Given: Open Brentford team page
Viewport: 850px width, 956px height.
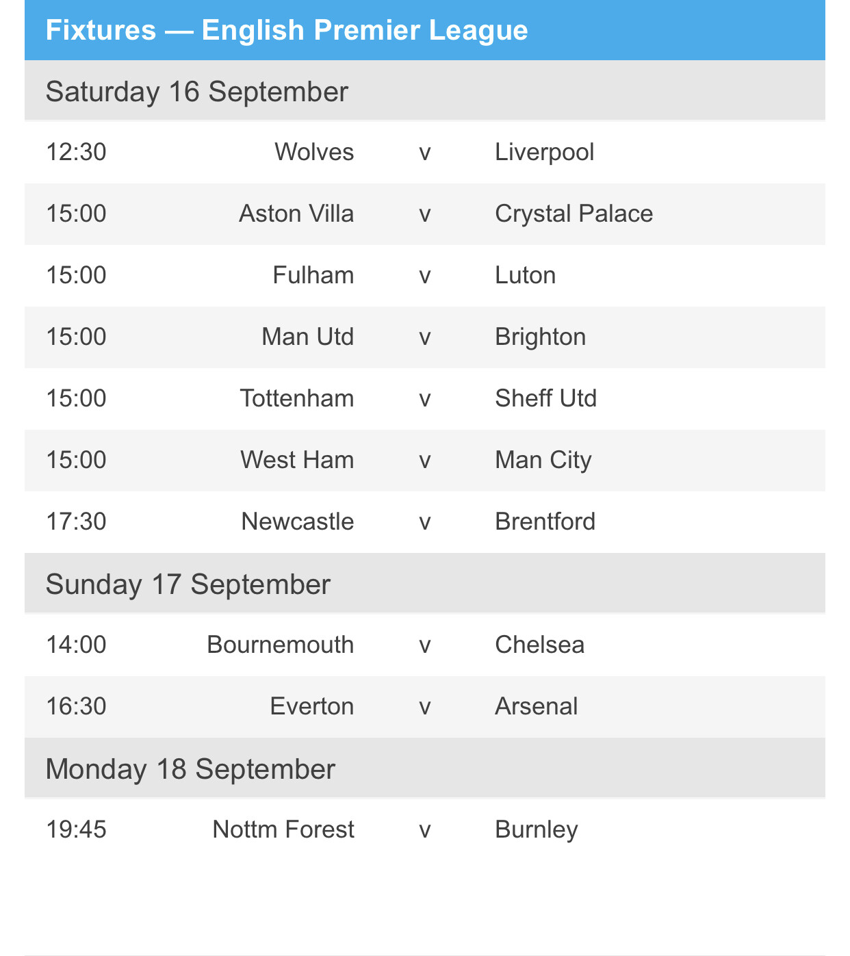Looking at the screenshot, I should [545, 521].
